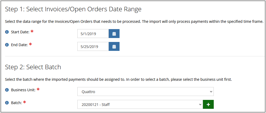Click the Start Date label text
266x113 pixels.
pyautogui.click(x=20, y=32)
